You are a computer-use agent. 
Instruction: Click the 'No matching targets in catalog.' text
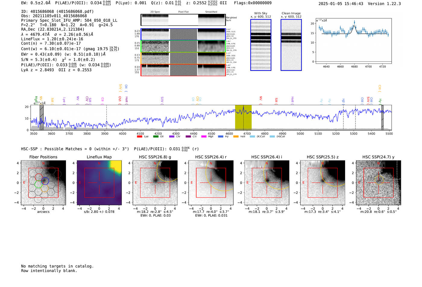(57, 266)
